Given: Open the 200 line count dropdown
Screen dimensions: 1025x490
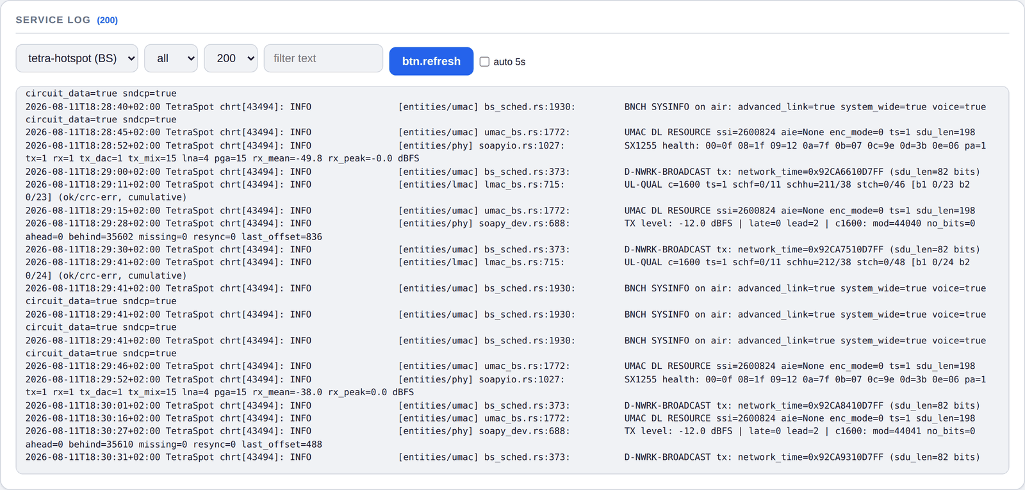Looking at the screenshot, I should 231,58.
